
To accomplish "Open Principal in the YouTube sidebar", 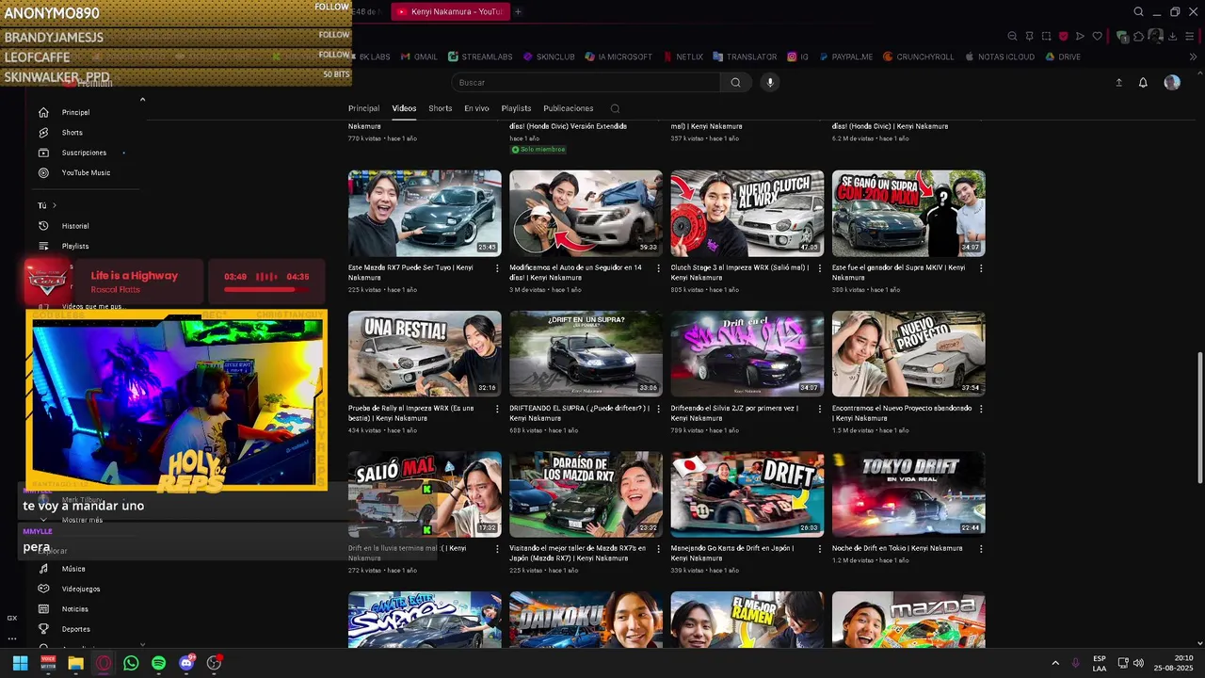I will click(x=75, y=112).
